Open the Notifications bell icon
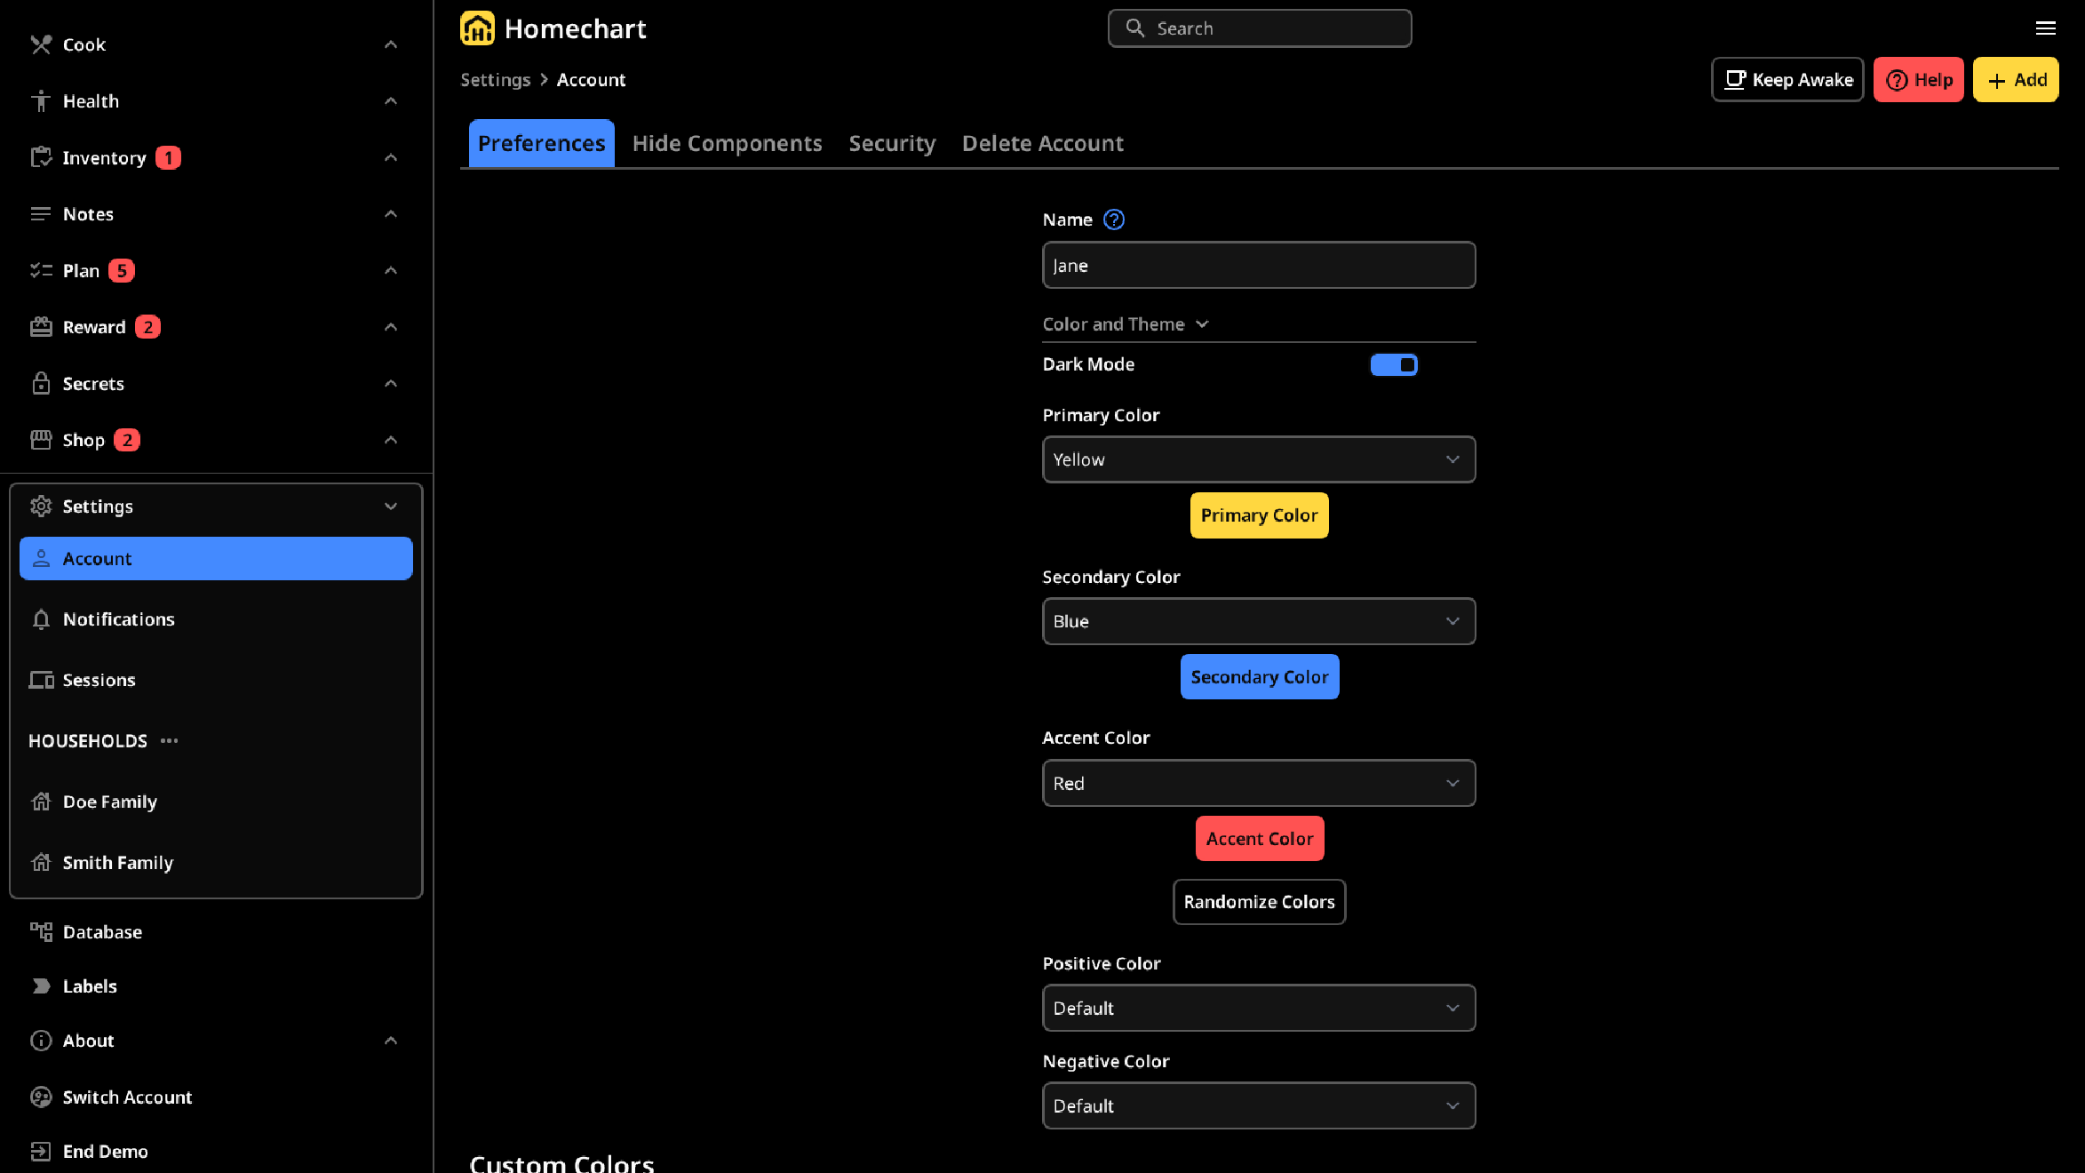Viewport: 2085px width, 1173px height. point(41,619)
